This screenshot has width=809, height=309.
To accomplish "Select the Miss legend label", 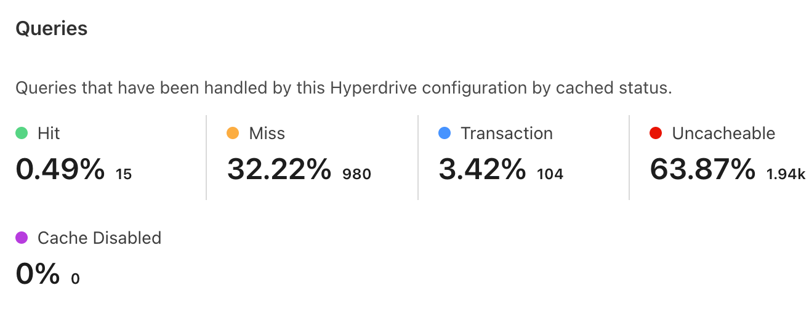I will (x=267, y=133).
